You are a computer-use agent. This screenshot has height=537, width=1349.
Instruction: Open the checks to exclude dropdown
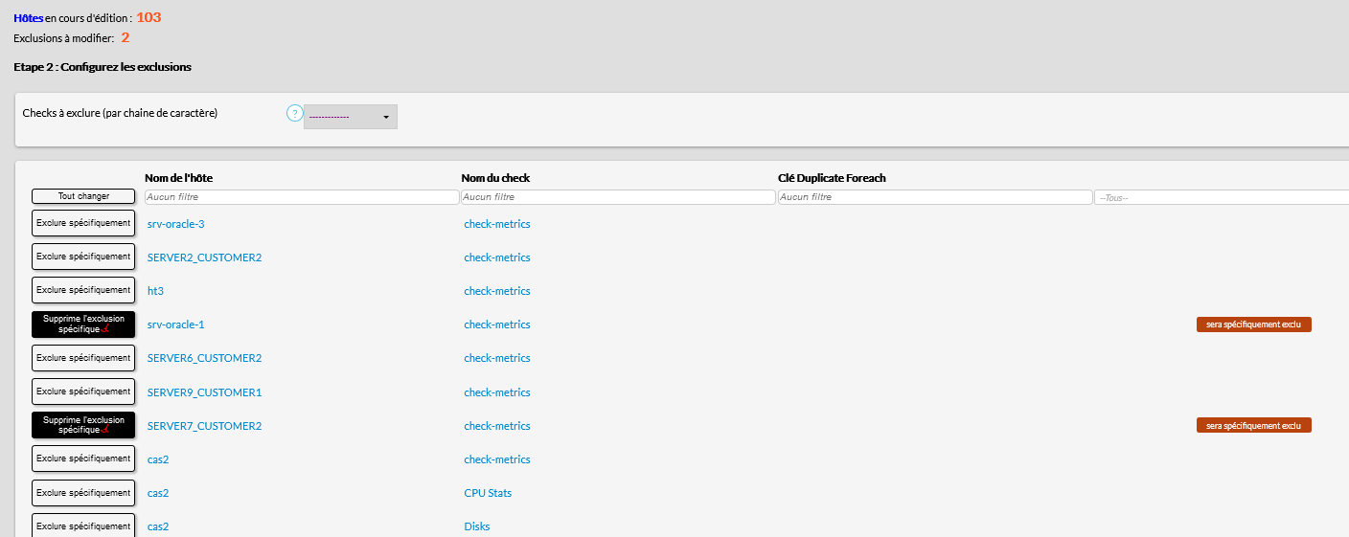(x=351, y=117)
